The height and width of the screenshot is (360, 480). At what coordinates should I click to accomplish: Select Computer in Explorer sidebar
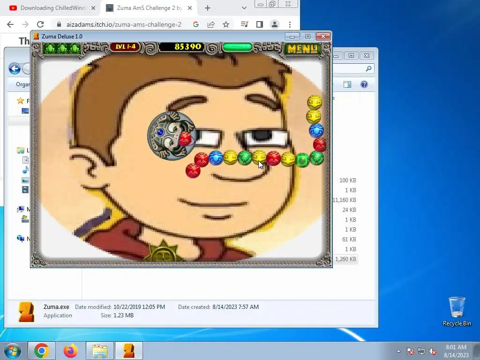[x=21, y=210]
